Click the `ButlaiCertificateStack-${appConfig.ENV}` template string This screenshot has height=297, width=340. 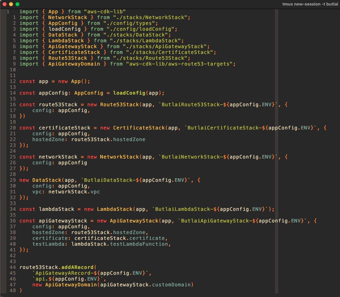coord(250,128)
